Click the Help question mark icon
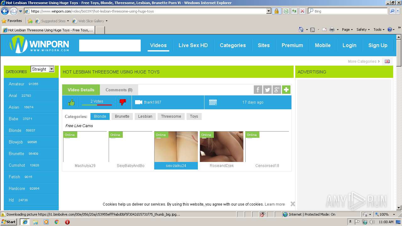The width and height of the screenshot is (402, 226). tap(390, 30)
